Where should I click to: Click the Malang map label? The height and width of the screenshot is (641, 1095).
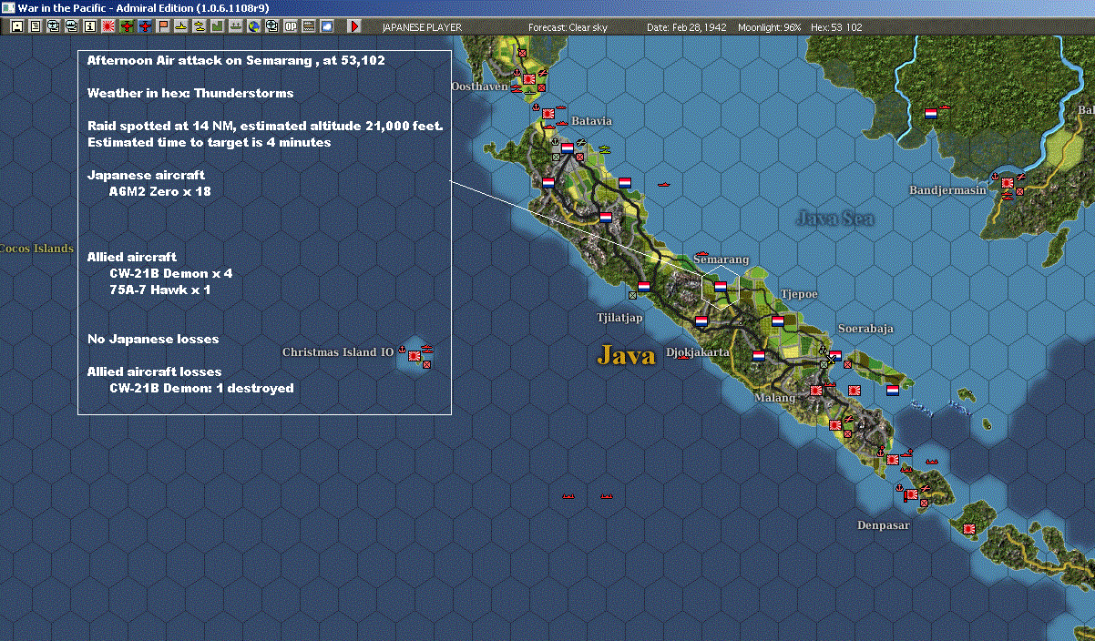(x=775, y=398)
